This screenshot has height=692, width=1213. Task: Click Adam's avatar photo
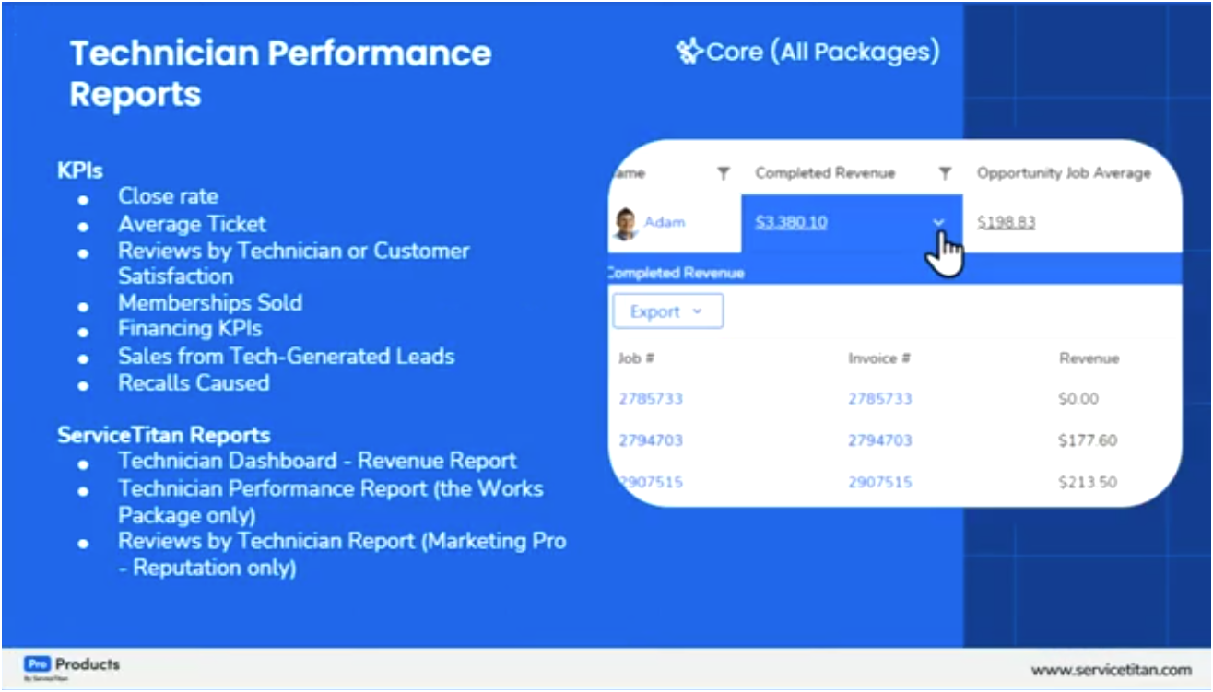[626, 223]
